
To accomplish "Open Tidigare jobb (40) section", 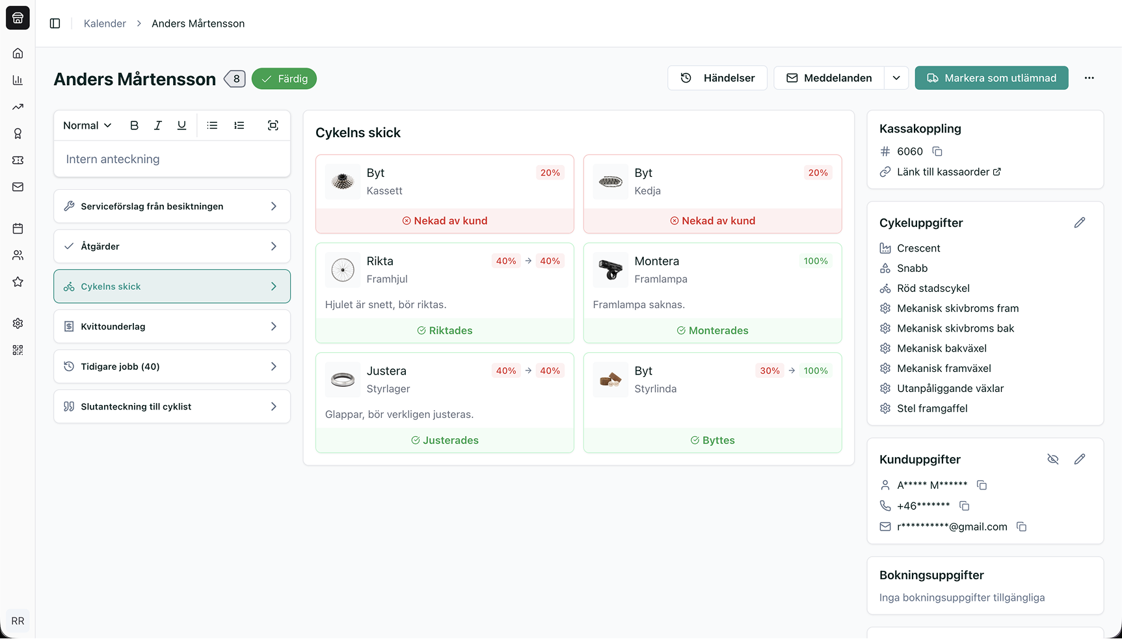I will pyautogui.click(x=172, y=367).
